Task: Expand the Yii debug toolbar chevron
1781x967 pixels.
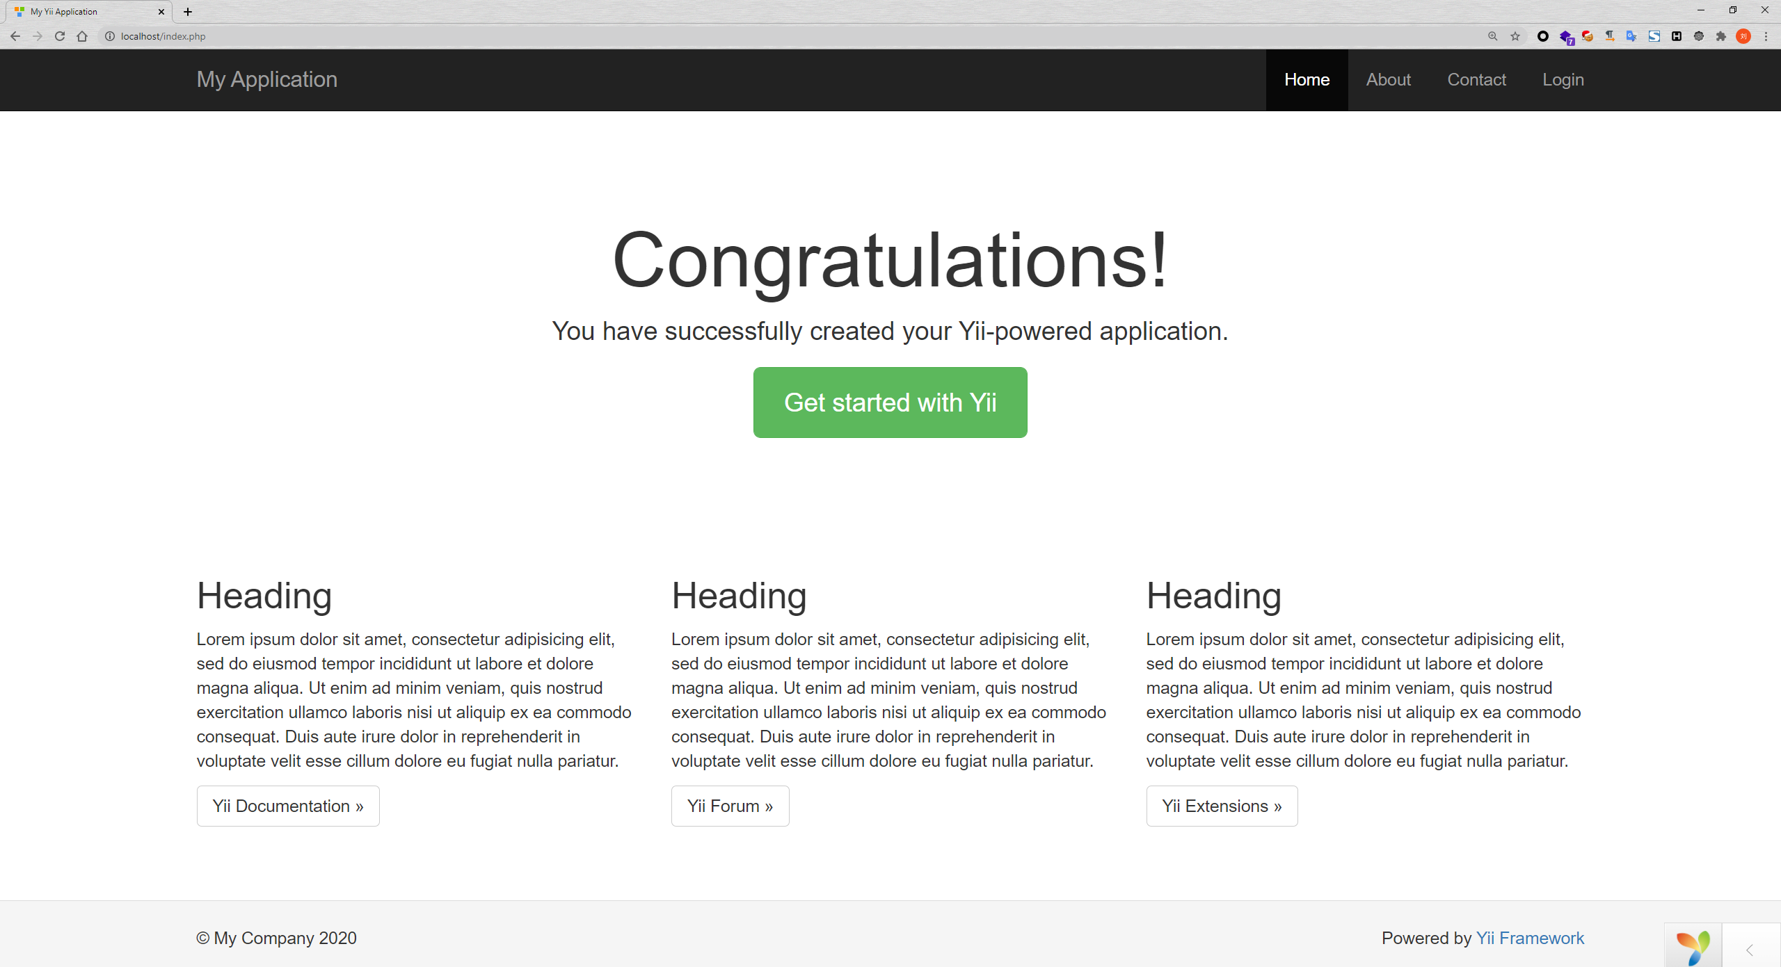Action: point(1750,950)
